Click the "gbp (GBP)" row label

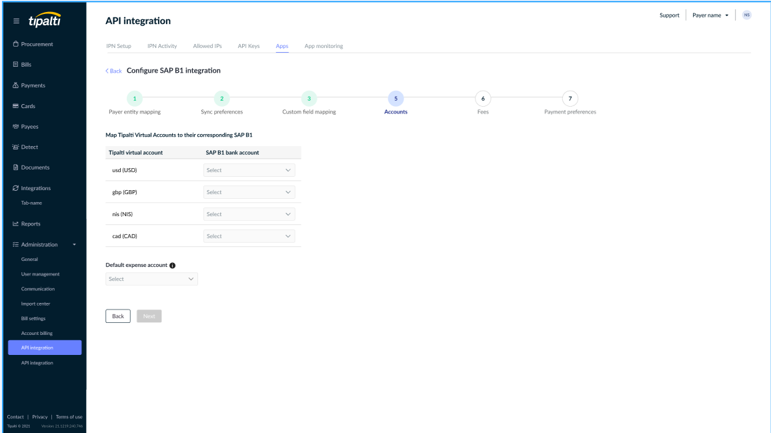(125, 192)
